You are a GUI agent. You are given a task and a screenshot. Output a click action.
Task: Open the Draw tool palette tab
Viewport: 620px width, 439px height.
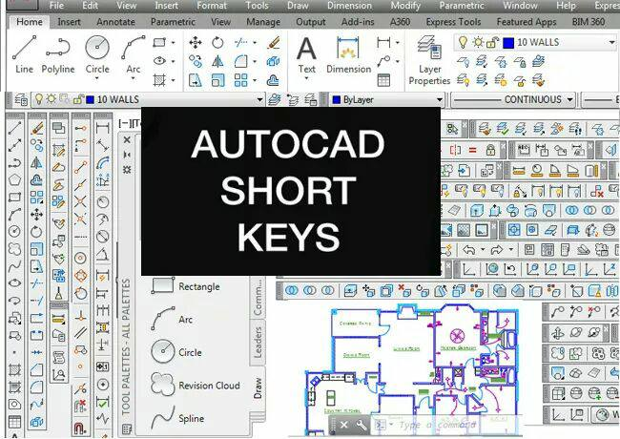(x=258, y=388)
